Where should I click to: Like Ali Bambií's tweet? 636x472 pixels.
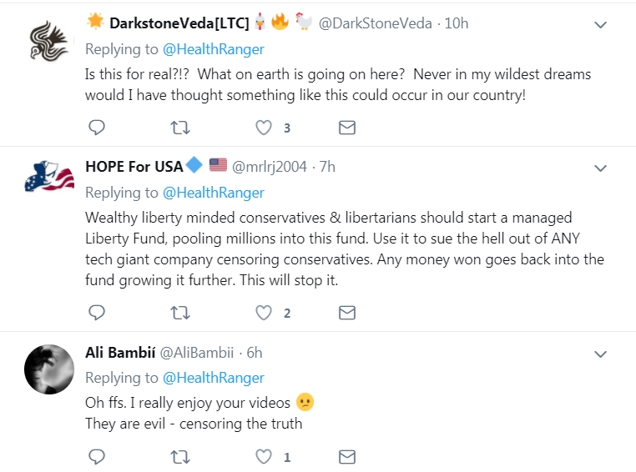(x=264, y=456)
